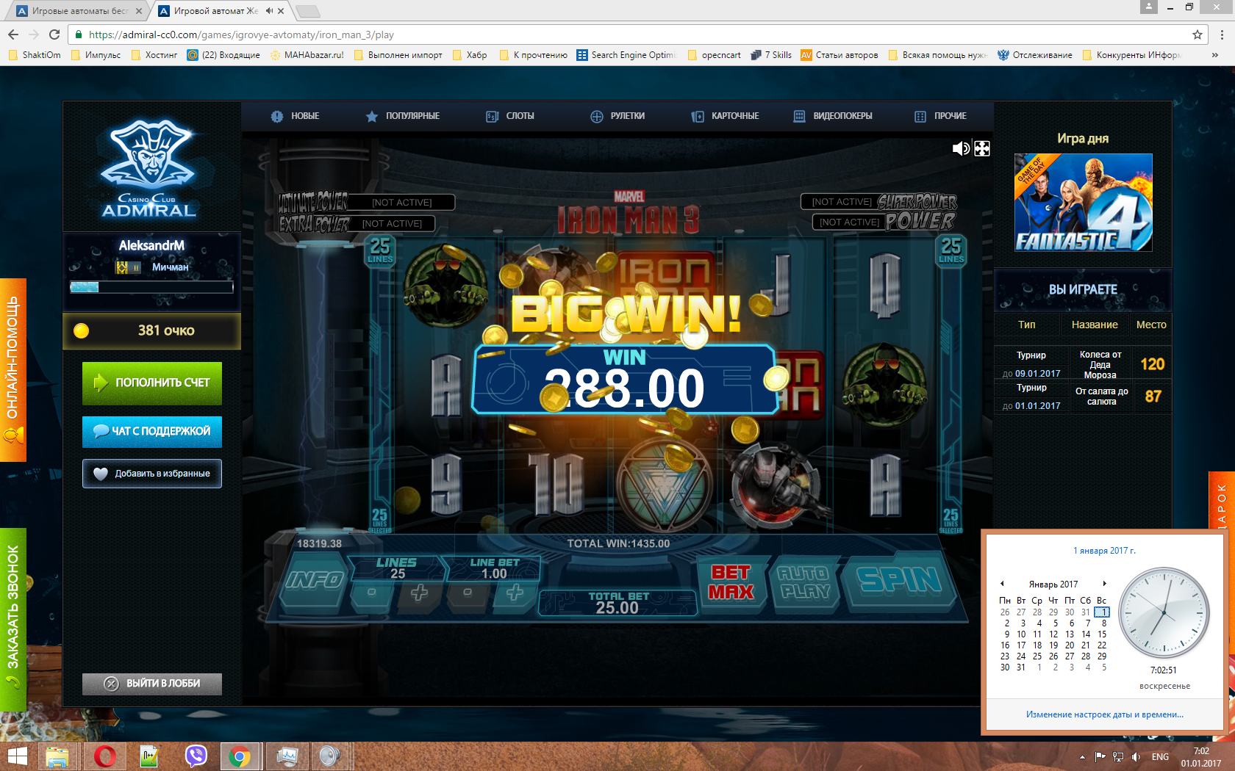This screenshot has width=1235, height=771.
Task: Open a new browser tab
Action: (x=307, y=11)
